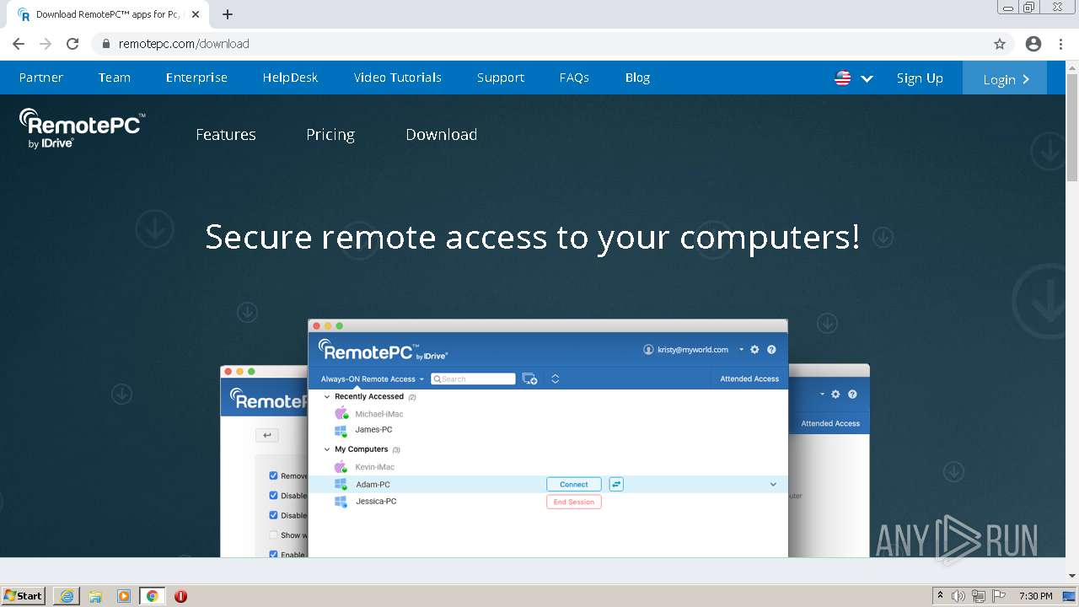Select James-PC in Recently Accessed
The image size is (1079, 607).
click(x=373, y=430)
